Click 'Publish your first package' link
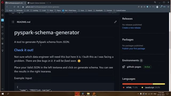This screenshot has width=171, height=96. coord(134,49)
